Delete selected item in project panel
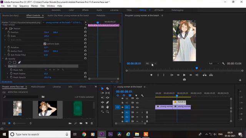246x138 pixels. (92, 123)
